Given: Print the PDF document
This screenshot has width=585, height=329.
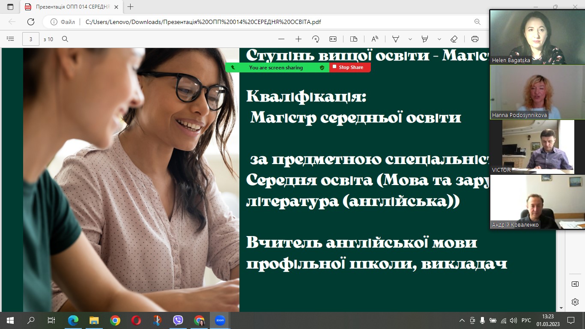Looking at the screenshot, I should click(475, 39).
